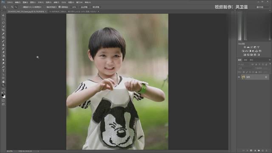Screen dimensions: 272x153
Task: Open the layer filter kind dropdown
Action: (244, 64)
